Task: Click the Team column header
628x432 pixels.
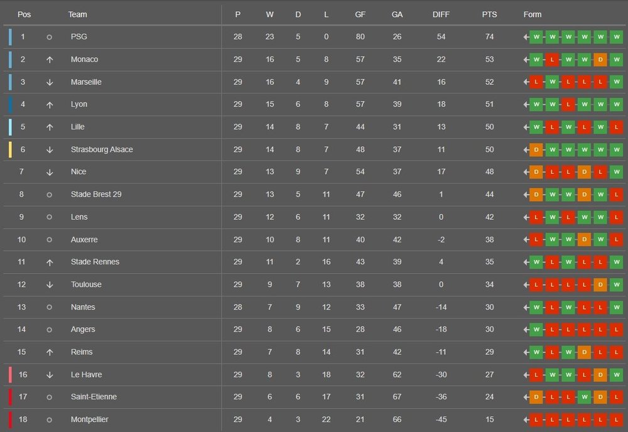Action: 78,14
